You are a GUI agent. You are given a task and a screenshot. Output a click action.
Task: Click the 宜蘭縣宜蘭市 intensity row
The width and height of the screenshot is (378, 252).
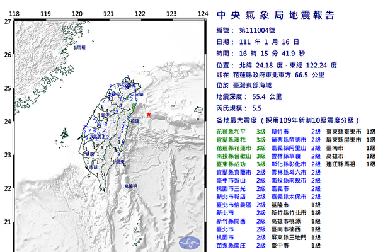(241, 173)
